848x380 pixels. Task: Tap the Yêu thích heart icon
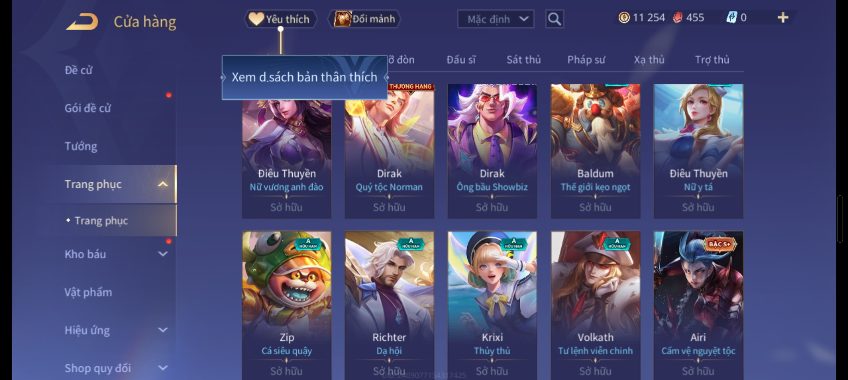(256, 19)
